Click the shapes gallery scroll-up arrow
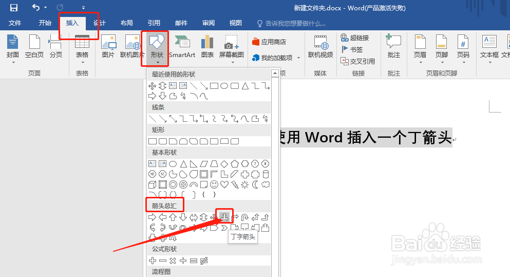Image resolution: width=510 pixels, height=277 pixels. pyautogui.click(x=275, y=73)
